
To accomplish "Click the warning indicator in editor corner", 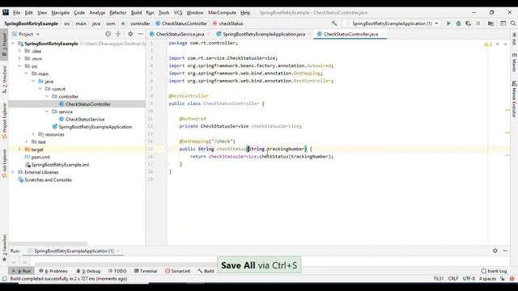I will coord(487,44).
